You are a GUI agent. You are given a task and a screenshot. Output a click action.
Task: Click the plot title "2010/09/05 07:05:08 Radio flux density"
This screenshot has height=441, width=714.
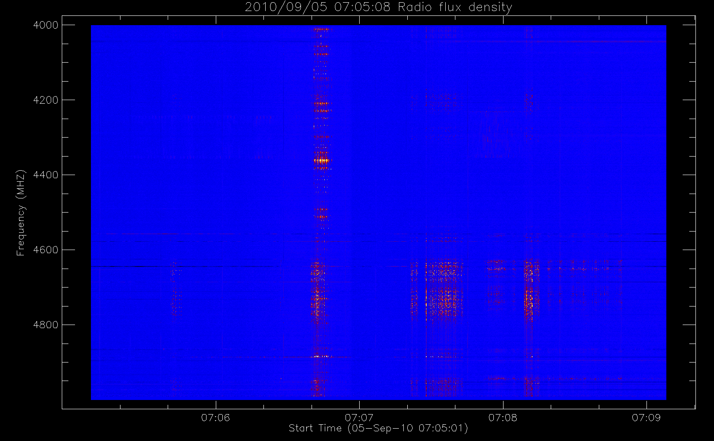point(378,7)
